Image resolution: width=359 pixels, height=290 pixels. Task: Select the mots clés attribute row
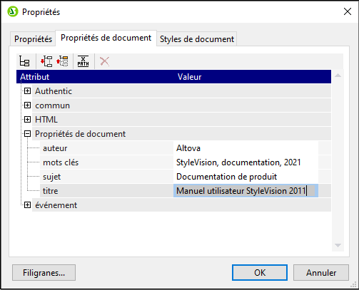click(x=106, y=162)
